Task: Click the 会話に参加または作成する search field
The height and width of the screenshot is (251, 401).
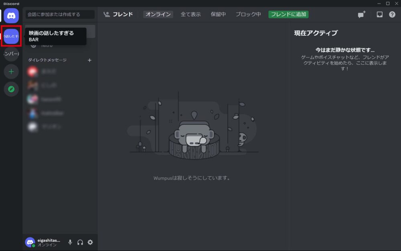Action: coord(60,14)
